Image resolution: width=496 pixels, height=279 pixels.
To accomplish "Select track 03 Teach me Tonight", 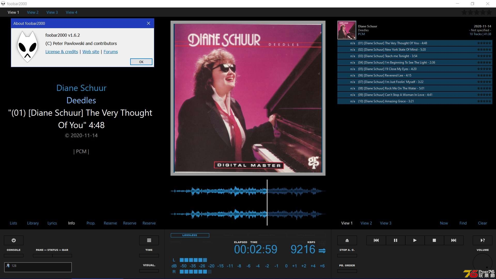I will coord(415,56).
